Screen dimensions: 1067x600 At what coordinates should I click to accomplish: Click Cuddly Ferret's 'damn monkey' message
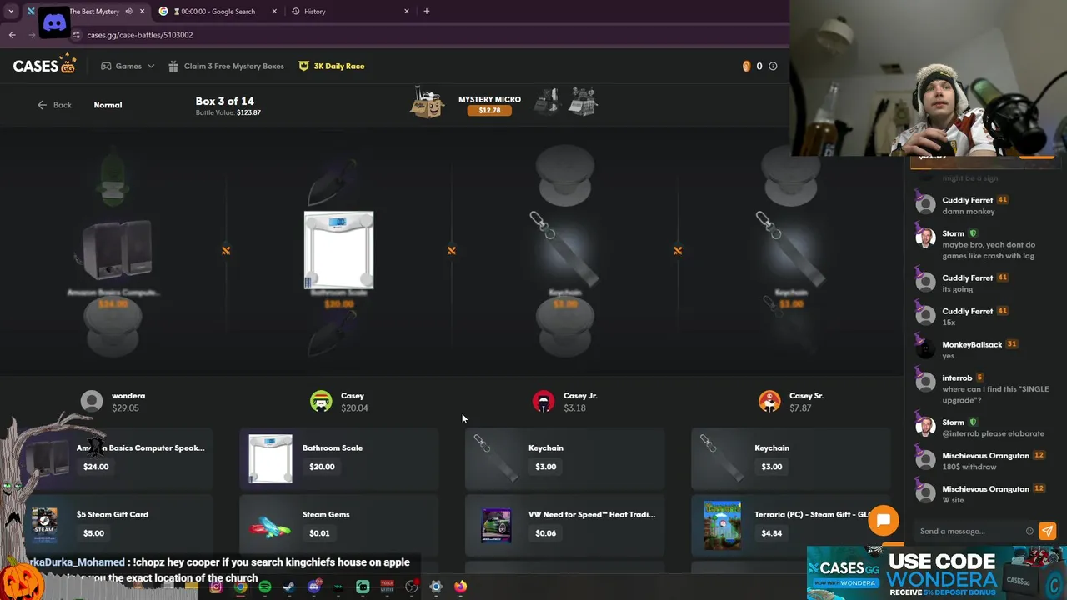pyautogui.click(x=968, y=212)
